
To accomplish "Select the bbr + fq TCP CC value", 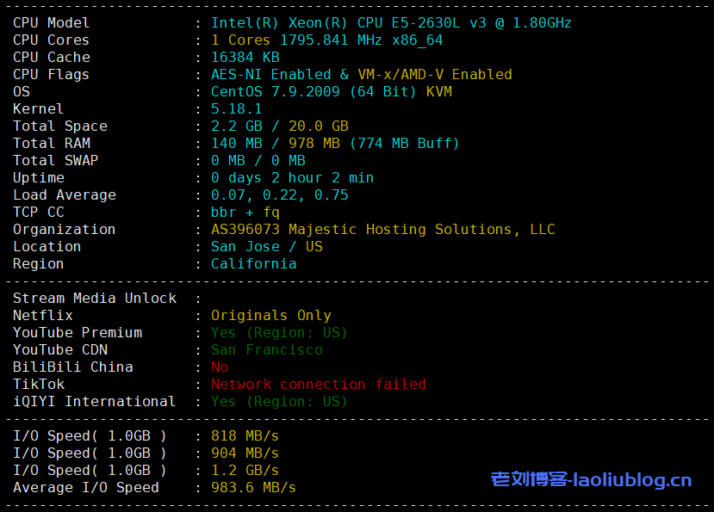I will tap(245, 213).
